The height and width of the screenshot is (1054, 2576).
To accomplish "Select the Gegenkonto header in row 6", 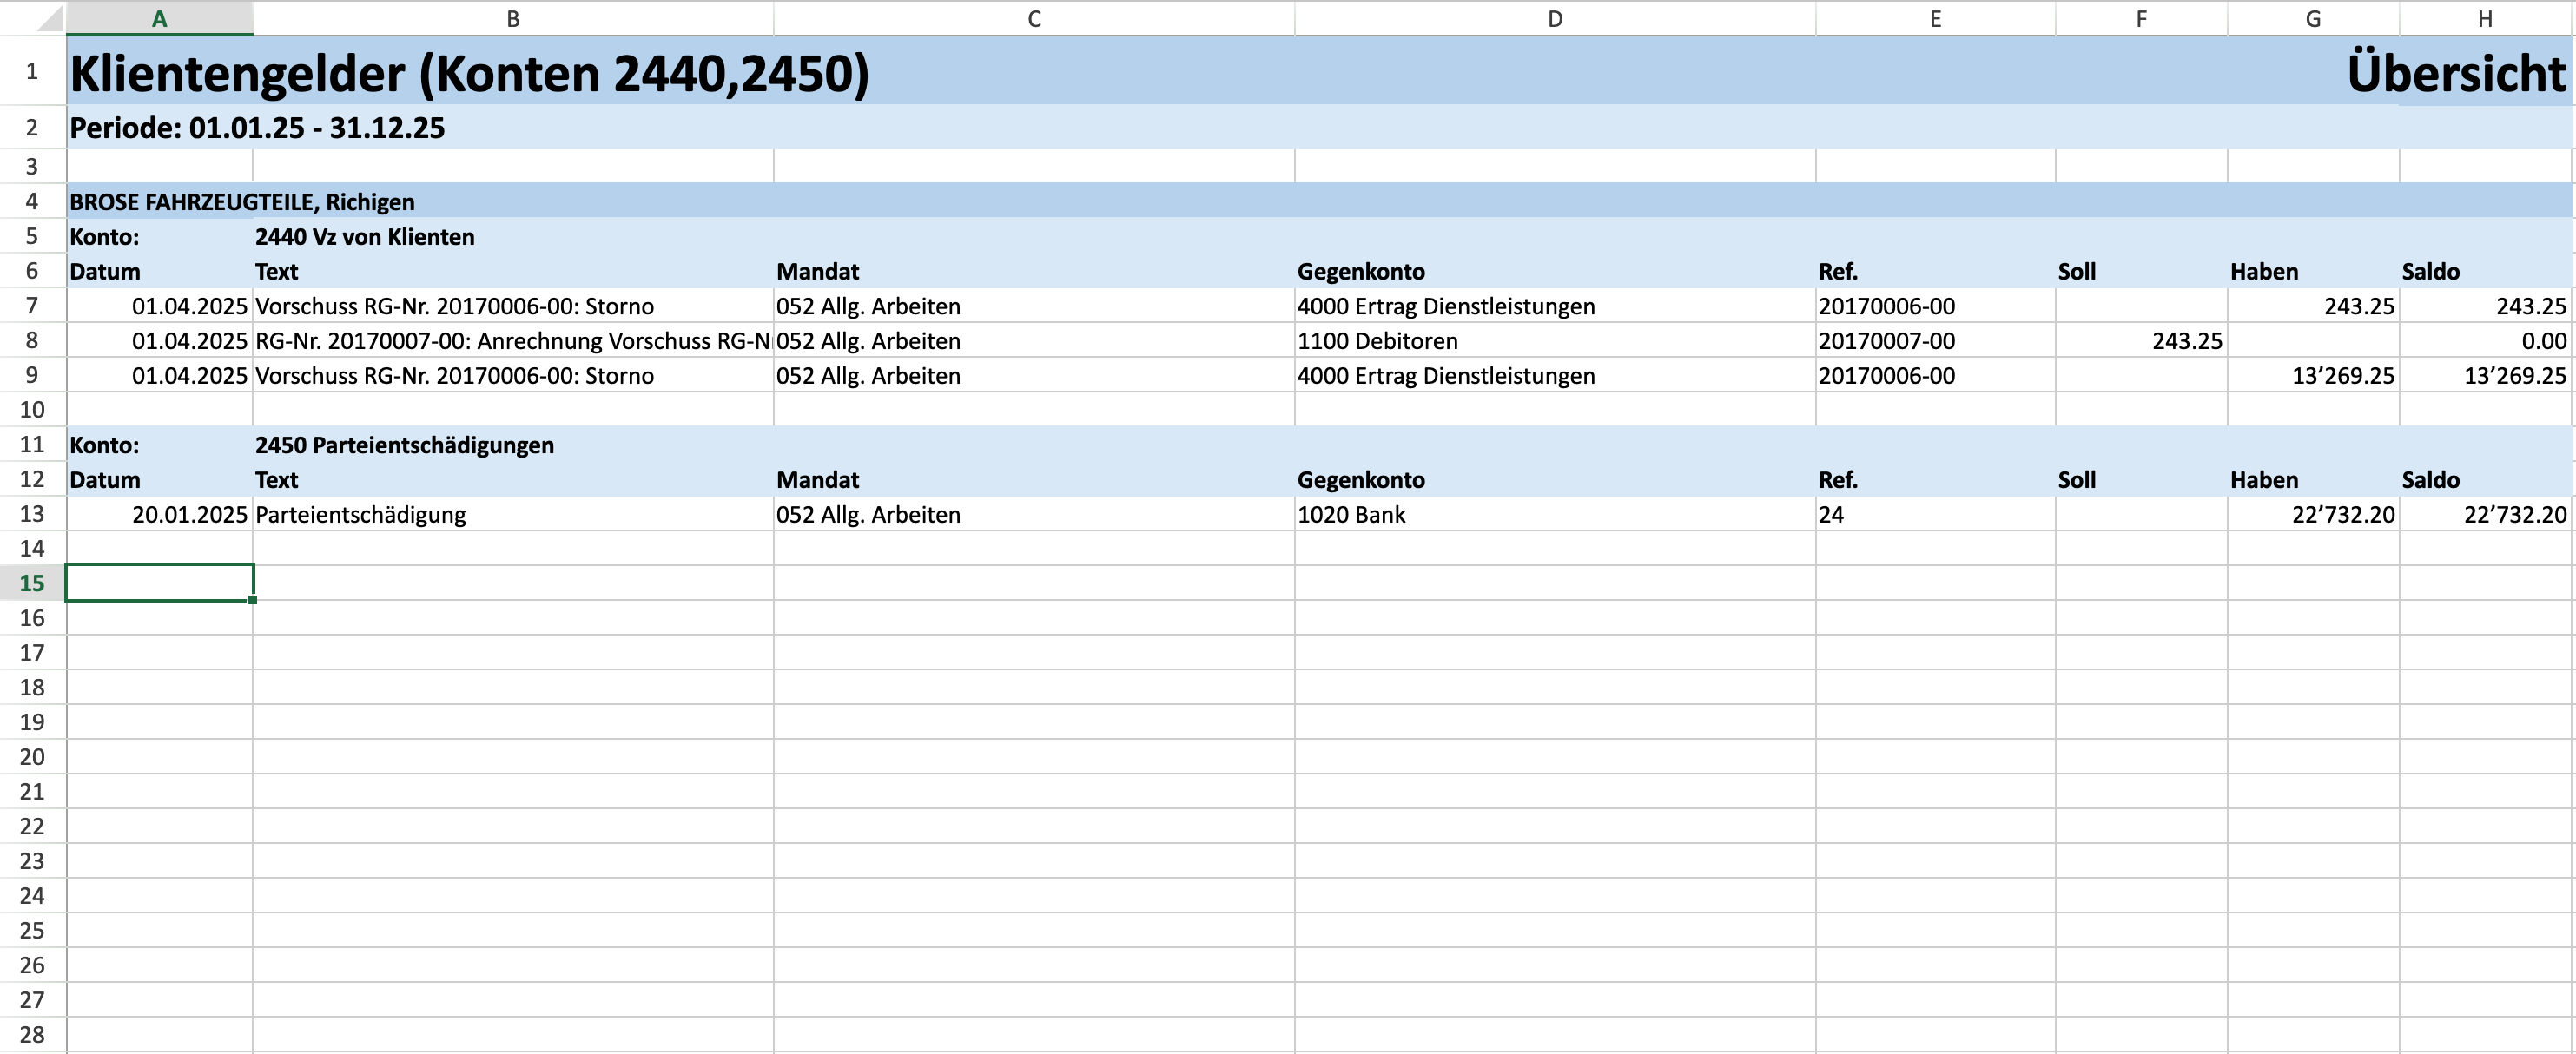I will [1361, 272].
